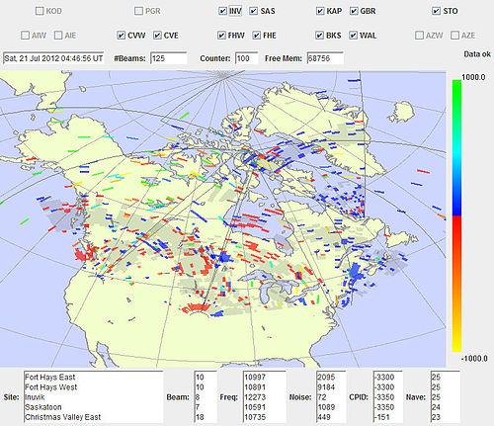
Task: Enable the AZE radar checkbox
Action: click(x=454, y=36)
